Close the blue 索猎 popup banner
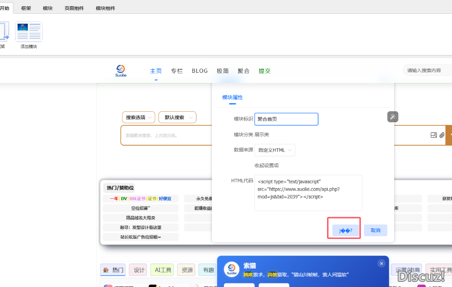Viewport: 452px width, 287px height. coord(381,263)
